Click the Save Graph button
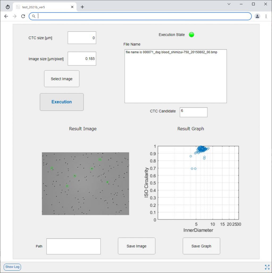Image resolution: width=272 pixels, height=273 pixels. (x=201, y=246)
